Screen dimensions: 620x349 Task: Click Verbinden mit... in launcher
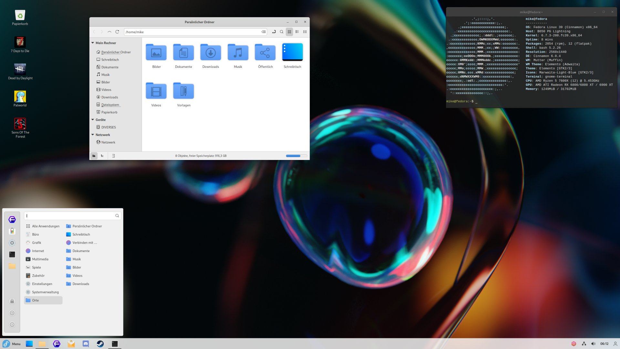click(84, 242)
